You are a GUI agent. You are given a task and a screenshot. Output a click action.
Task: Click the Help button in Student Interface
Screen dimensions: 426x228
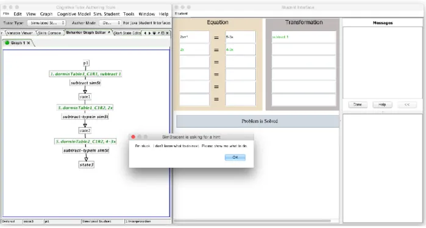382,105
